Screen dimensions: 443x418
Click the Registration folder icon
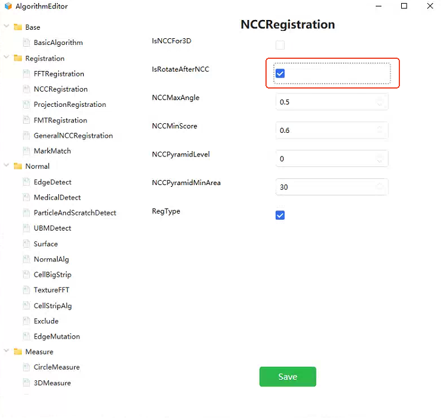pyautogui.click(x=18, y=58)
